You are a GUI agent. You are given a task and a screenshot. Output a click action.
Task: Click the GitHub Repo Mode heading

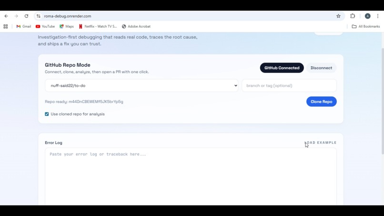click(x=68, y=65)
